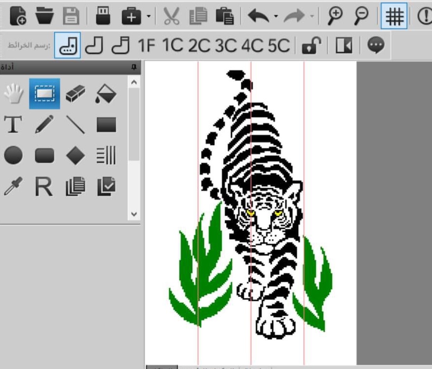Select the 3C chart option
This screenshot has width=432, height=369.
225,46
